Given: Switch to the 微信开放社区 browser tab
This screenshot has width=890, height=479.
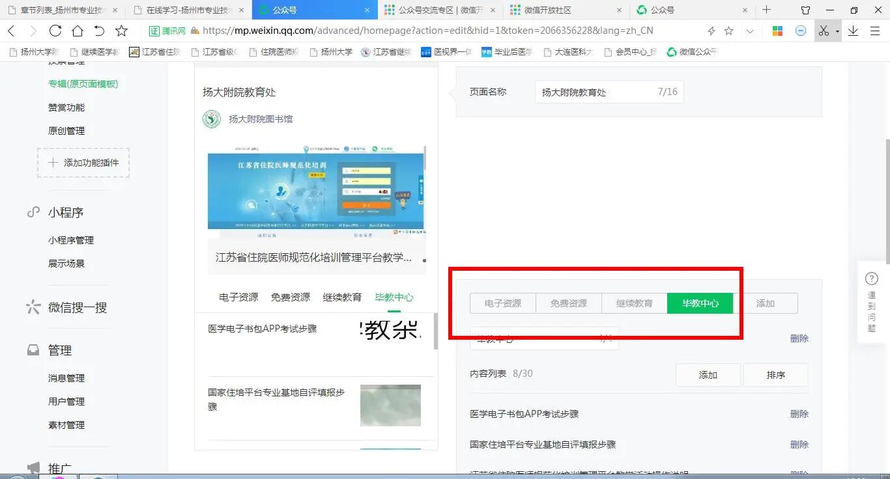Looking at the screenshot, I should (x=566, y=10).
